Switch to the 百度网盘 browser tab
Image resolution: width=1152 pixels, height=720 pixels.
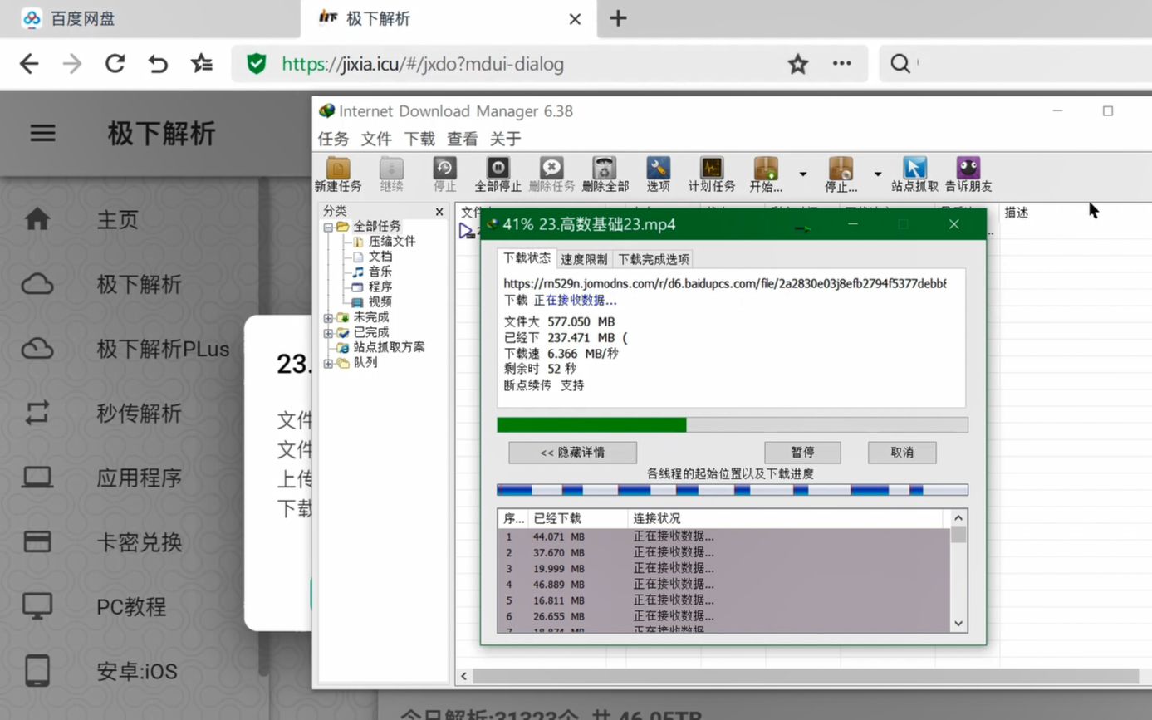point(83,18)
